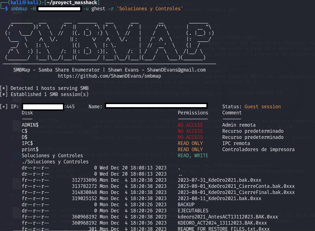Click the 'Disk' column header

click(x=27, y=113)
